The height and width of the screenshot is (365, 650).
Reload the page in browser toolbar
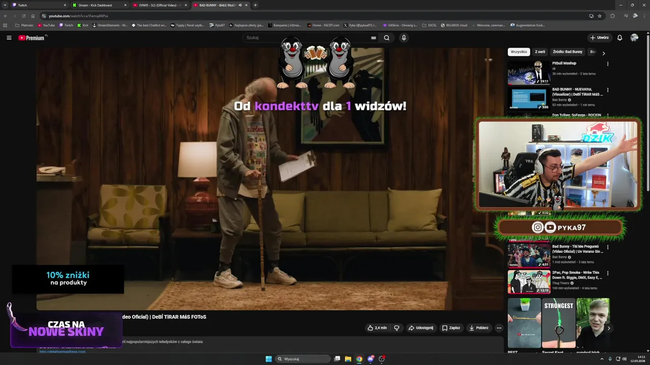23,16
